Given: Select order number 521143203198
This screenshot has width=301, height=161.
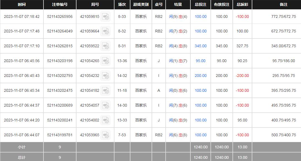Looking at the screenshot, I should tap(60, 61).
